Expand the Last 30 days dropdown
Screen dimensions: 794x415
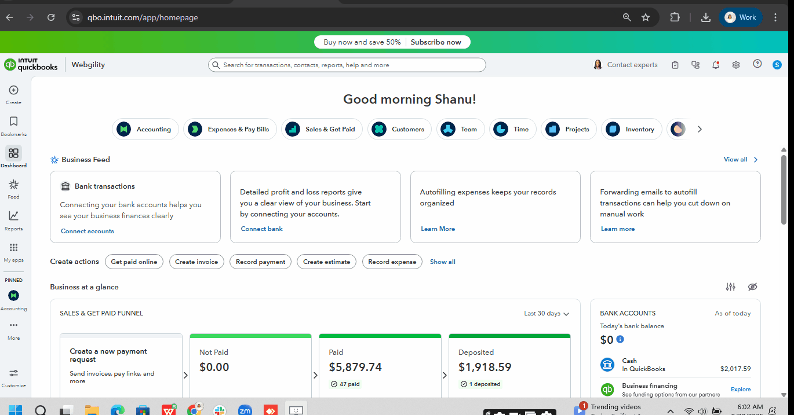[547, 314]
